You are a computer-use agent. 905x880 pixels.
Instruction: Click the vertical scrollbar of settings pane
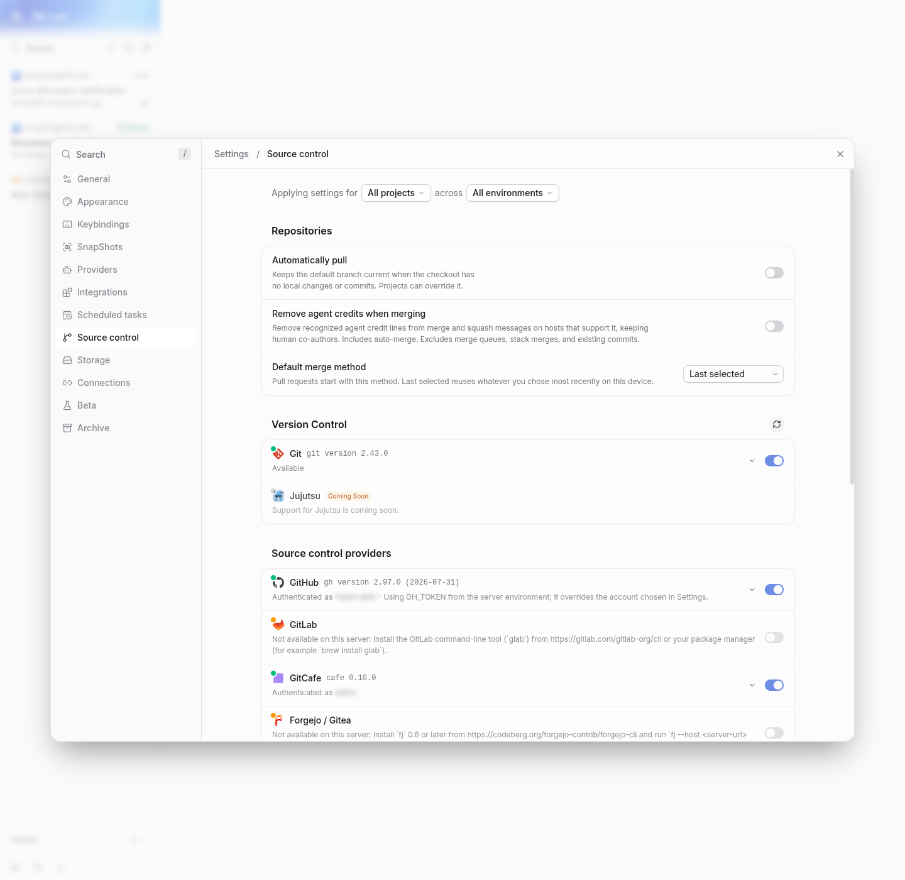click(852, 327)
